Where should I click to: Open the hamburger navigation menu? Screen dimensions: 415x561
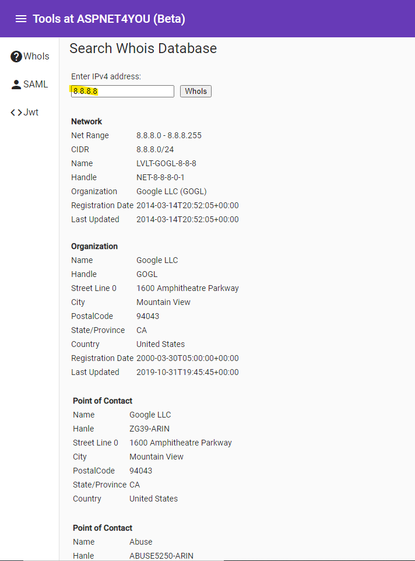(x=21, y=19)
